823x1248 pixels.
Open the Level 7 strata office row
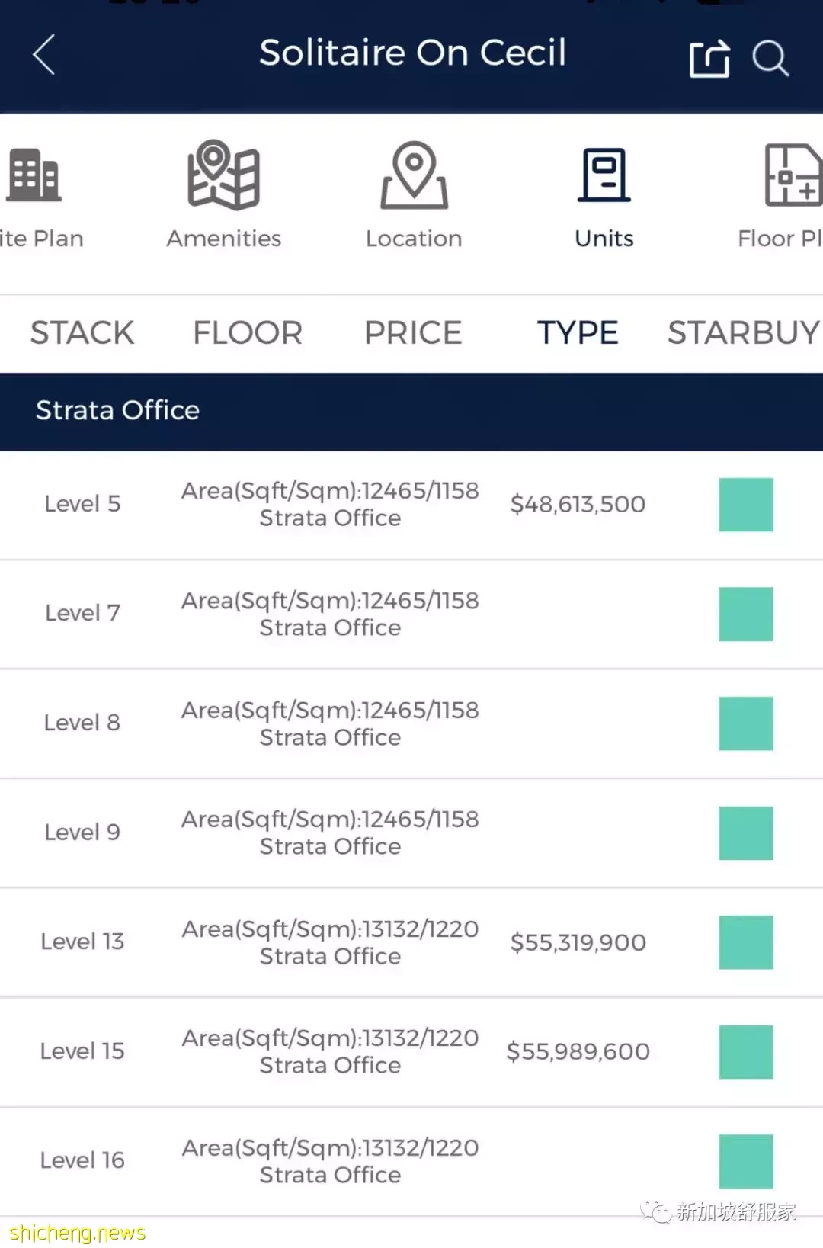click(411, 614)
